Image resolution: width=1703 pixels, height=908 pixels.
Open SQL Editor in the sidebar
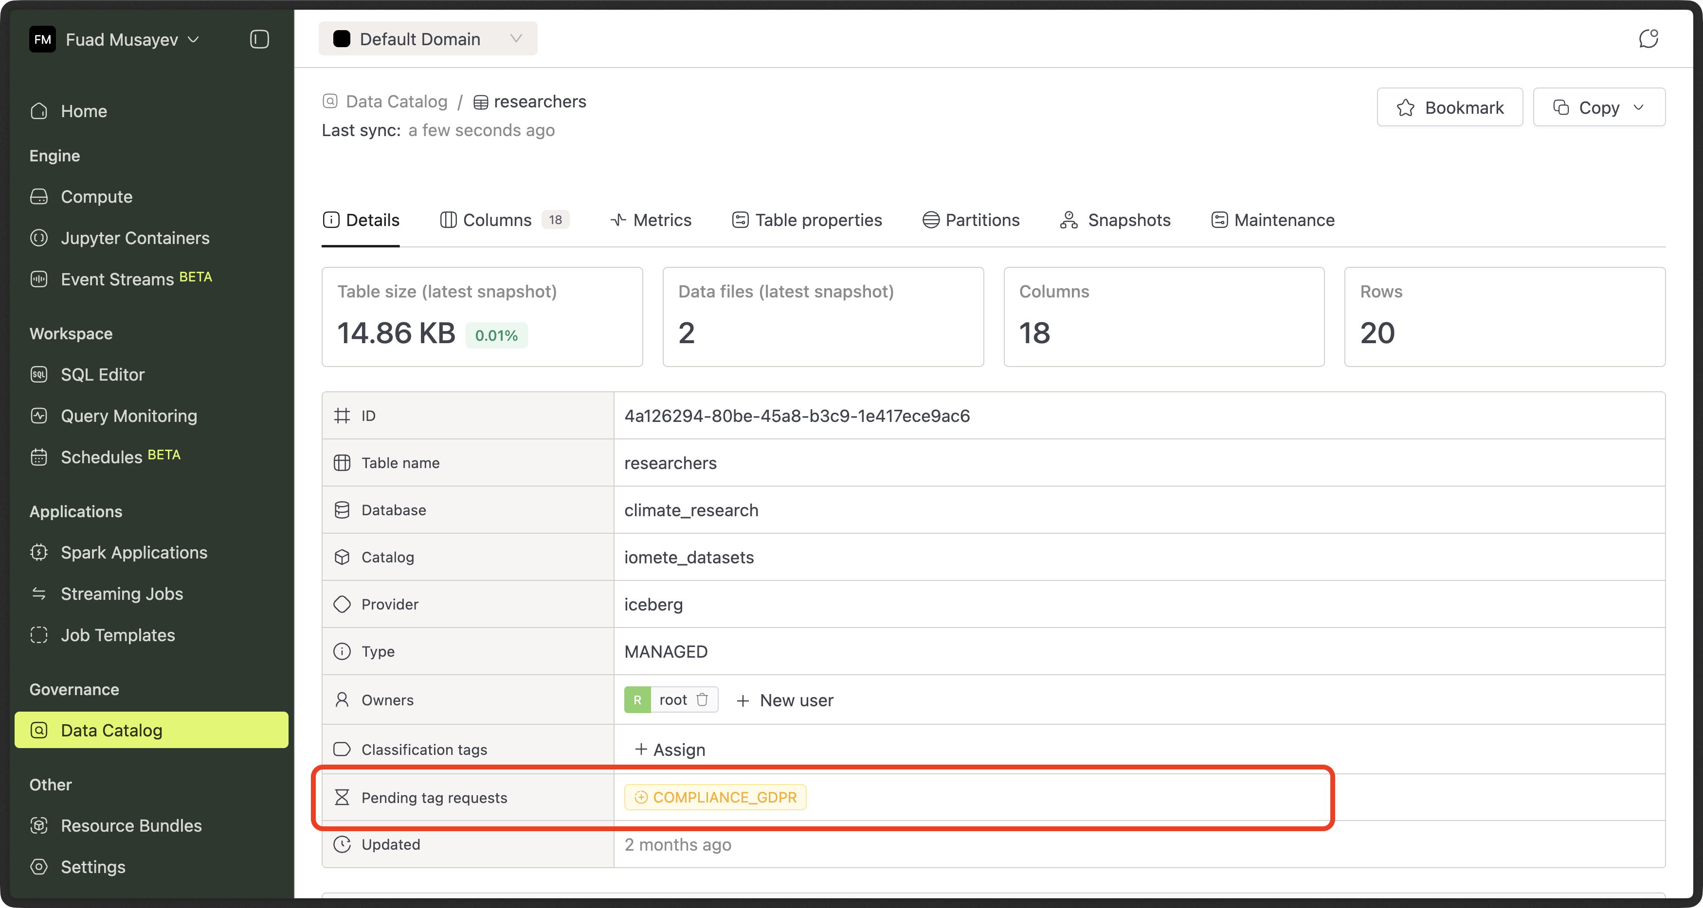tap(103, 374)
